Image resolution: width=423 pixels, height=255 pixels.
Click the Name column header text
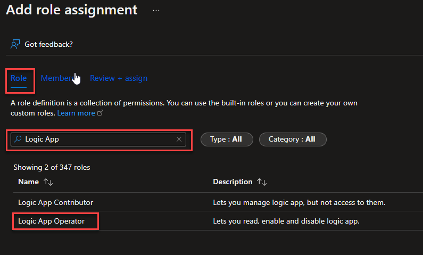click(28, 182)
